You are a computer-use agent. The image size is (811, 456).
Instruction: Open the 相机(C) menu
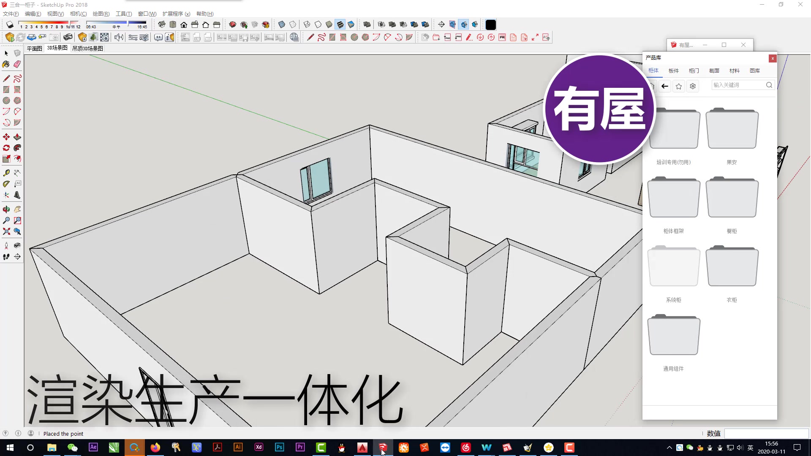(x=78, y=14)
